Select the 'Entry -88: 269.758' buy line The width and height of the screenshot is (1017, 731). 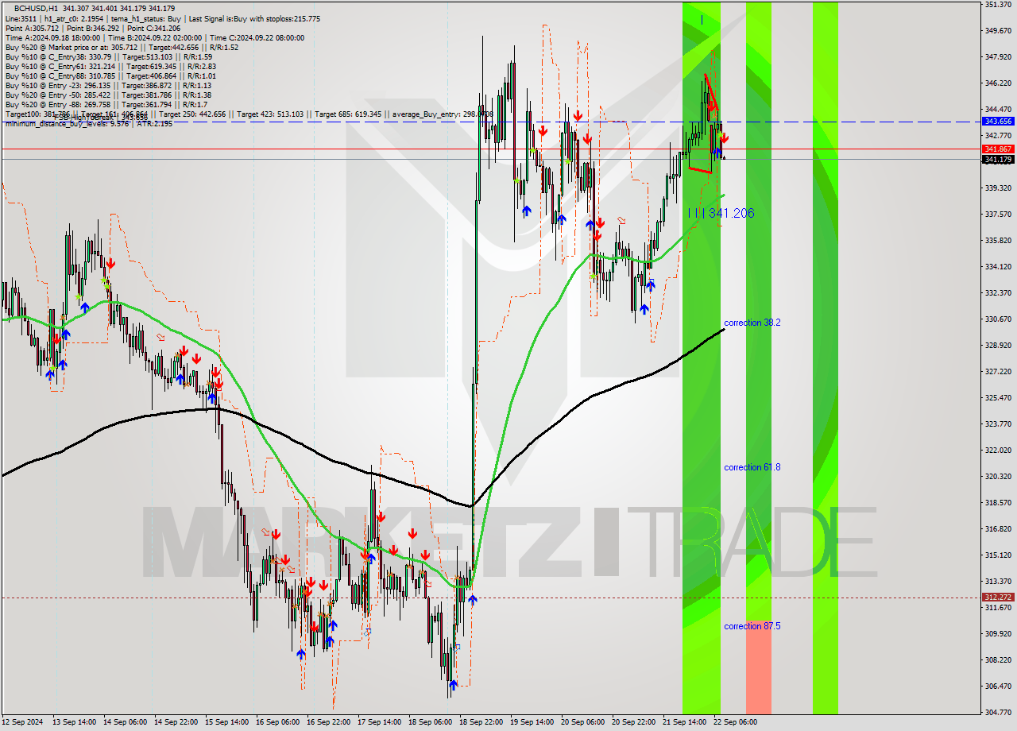[x=106, y=104]
